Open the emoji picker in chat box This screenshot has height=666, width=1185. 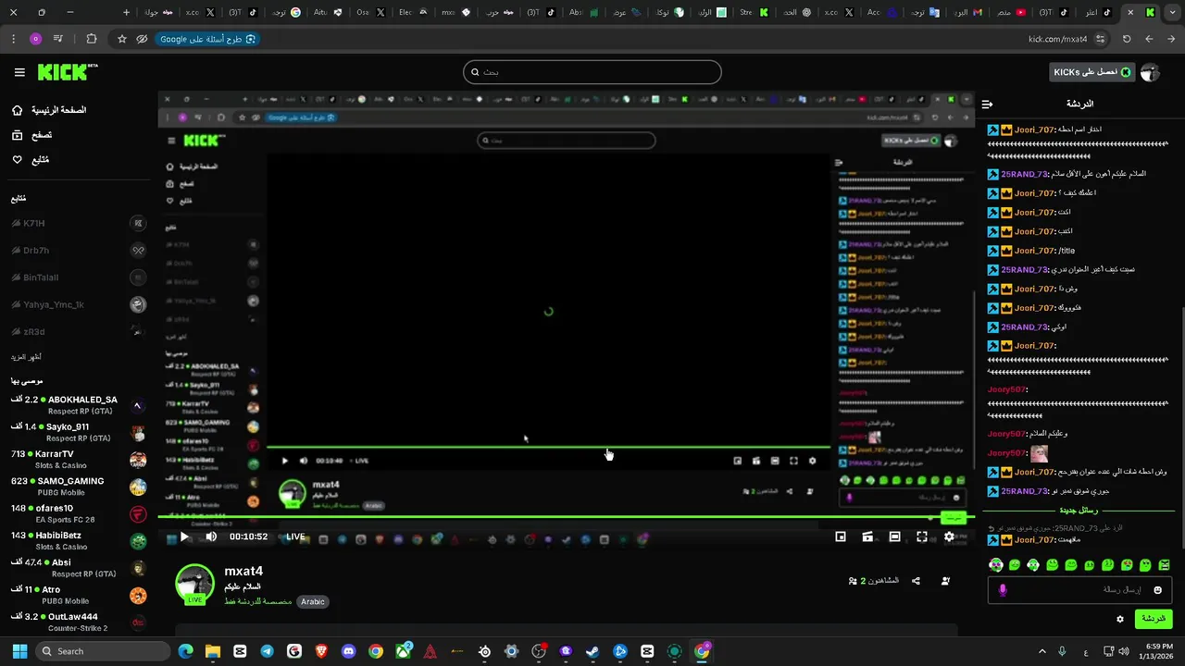click(x=1157, y=590)
